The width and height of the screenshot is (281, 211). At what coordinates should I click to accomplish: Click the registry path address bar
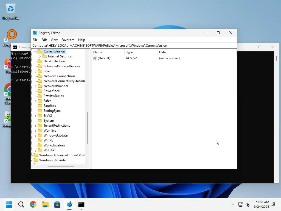(134, 46)
